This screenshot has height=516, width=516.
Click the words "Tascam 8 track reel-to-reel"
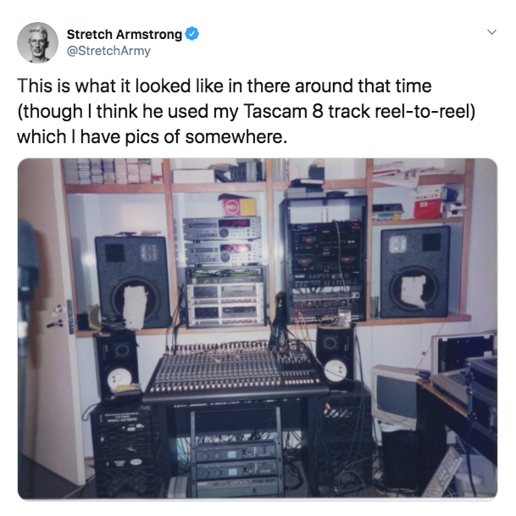(359, 111)
